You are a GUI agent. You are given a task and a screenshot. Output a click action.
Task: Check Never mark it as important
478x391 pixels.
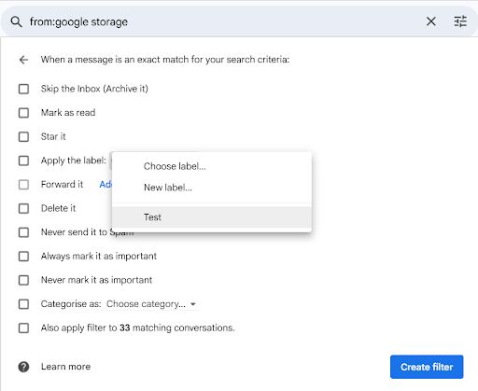pyautogui.click(x=23, y=280)
